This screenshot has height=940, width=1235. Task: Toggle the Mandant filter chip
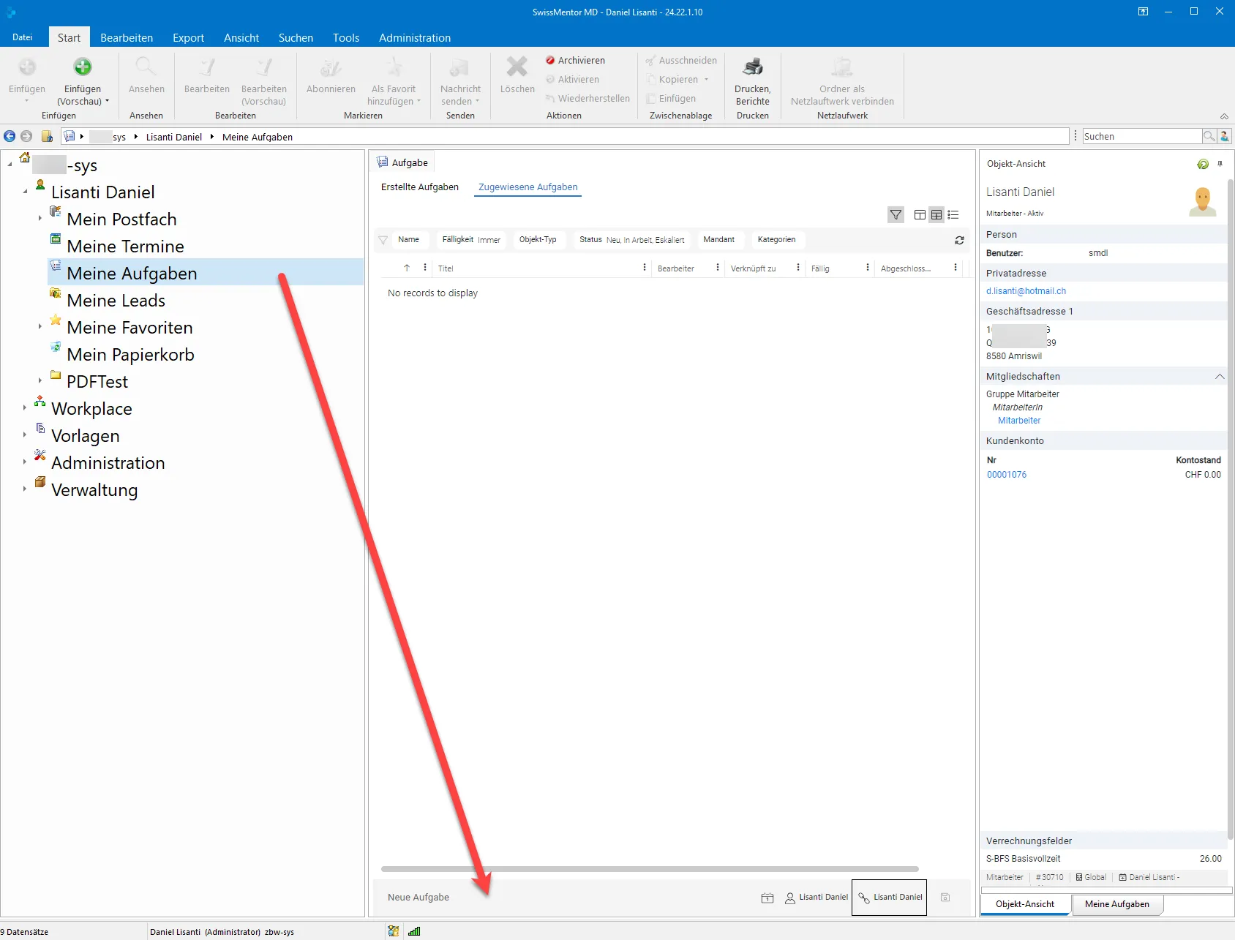(x=719, y=240)
